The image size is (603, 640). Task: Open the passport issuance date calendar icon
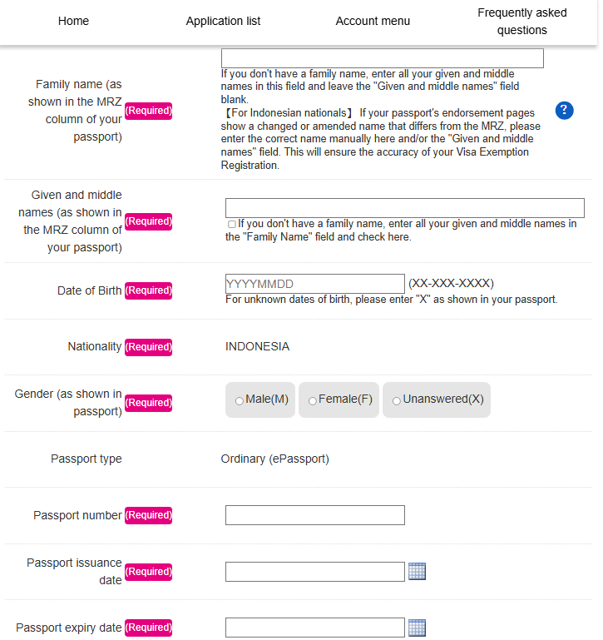point(418,571)
